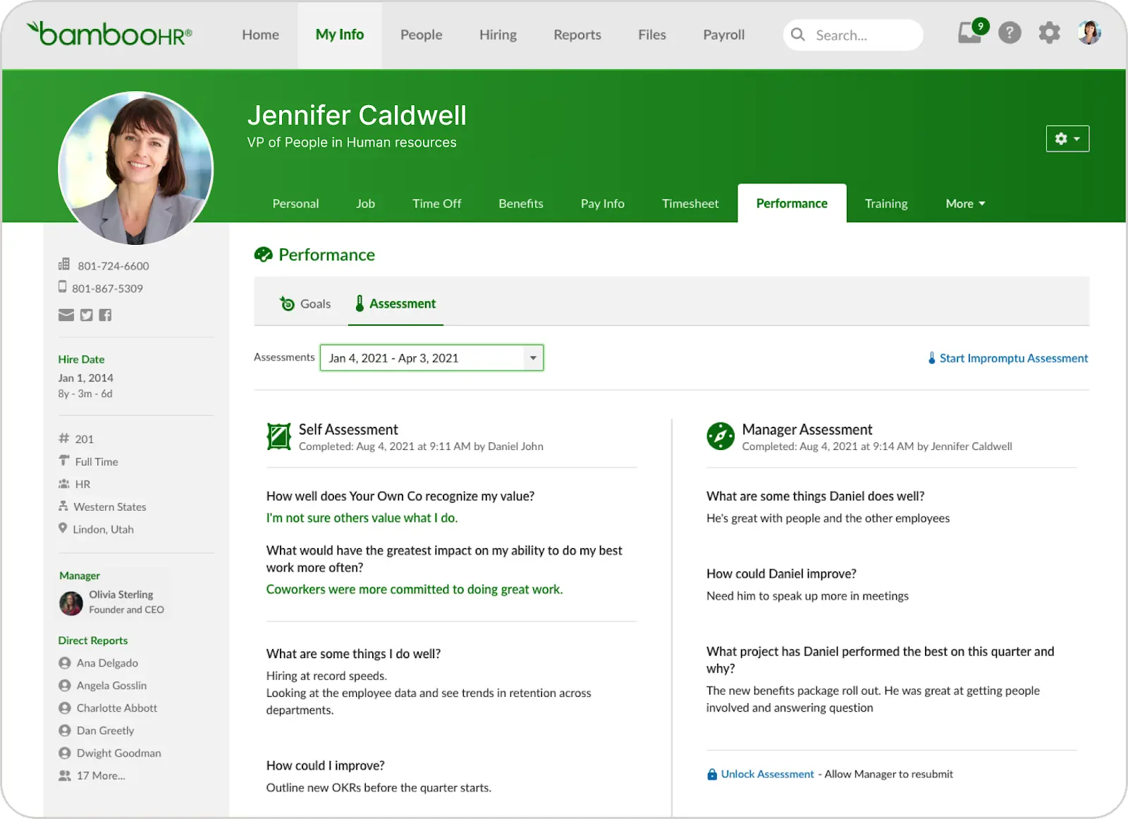Open Ana Delgado direct report
The image size is (1128, 819).
coord(107,663)
